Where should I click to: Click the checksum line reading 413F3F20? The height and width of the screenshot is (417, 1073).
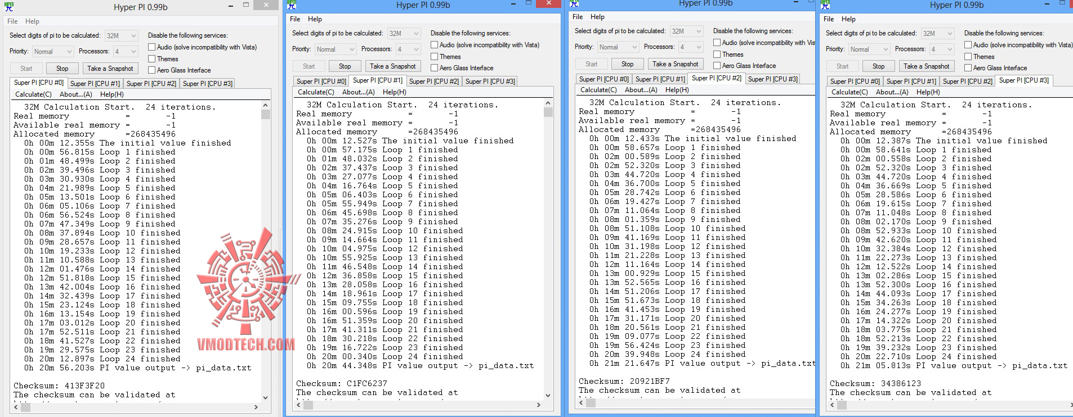coord(59,386)
